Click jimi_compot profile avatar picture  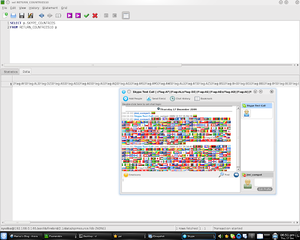coord(247,184)
